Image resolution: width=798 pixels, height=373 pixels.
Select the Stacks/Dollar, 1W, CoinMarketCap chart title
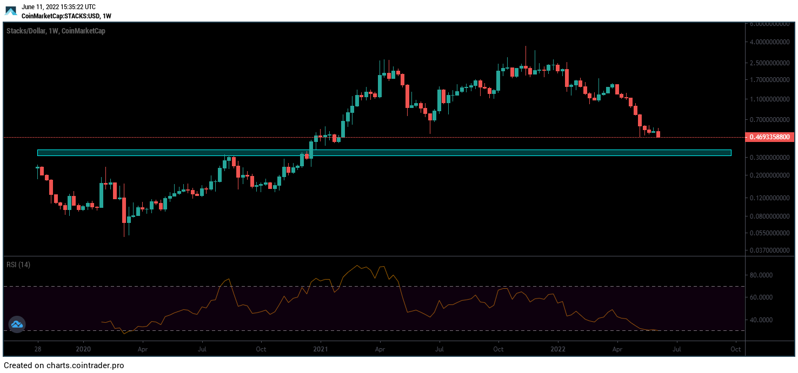56,31
